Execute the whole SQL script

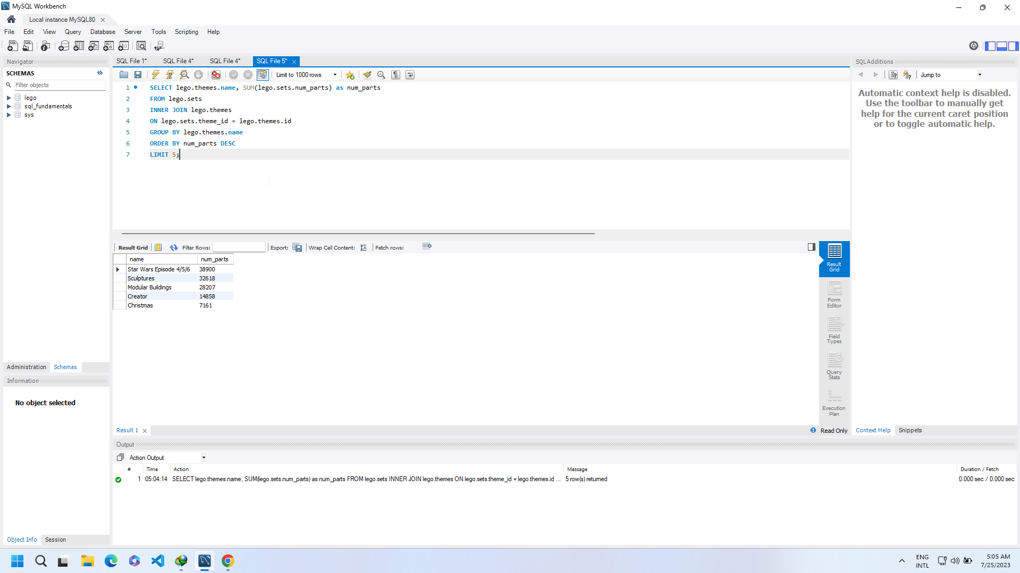[x=156, y=75]
